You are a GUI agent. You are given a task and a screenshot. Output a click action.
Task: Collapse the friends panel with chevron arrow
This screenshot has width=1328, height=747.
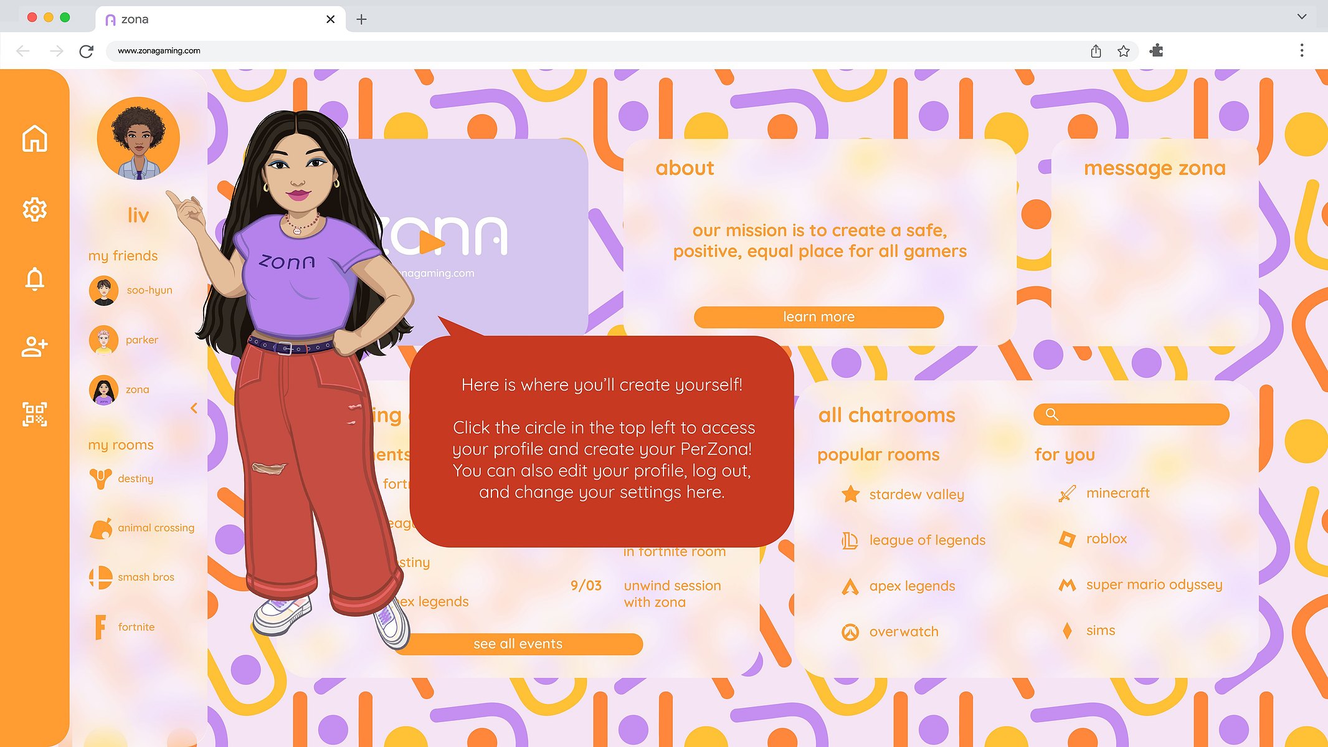point(194,408)
